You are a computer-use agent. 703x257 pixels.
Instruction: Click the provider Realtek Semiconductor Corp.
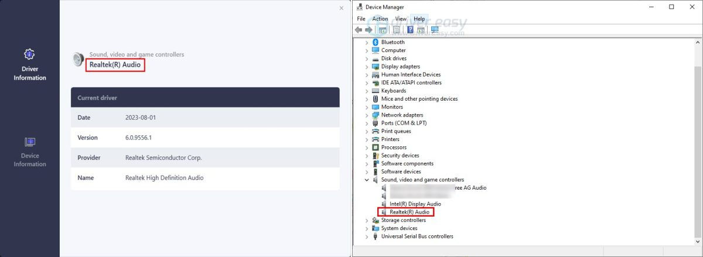164,157
